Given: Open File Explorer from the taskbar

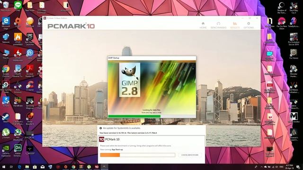Looking at the screenshot, I should point(27,167).
